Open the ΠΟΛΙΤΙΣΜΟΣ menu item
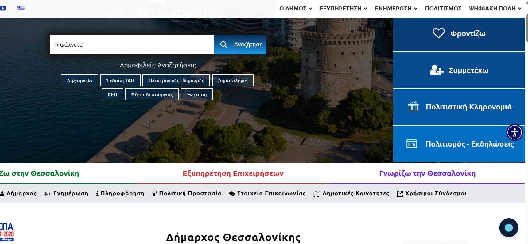Screen dimensions: 528x244 click(x=443, y=9)
